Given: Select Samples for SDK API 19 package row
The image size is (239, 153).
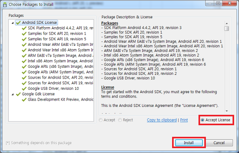Looking at the screenshot, I should coord(54,39).
